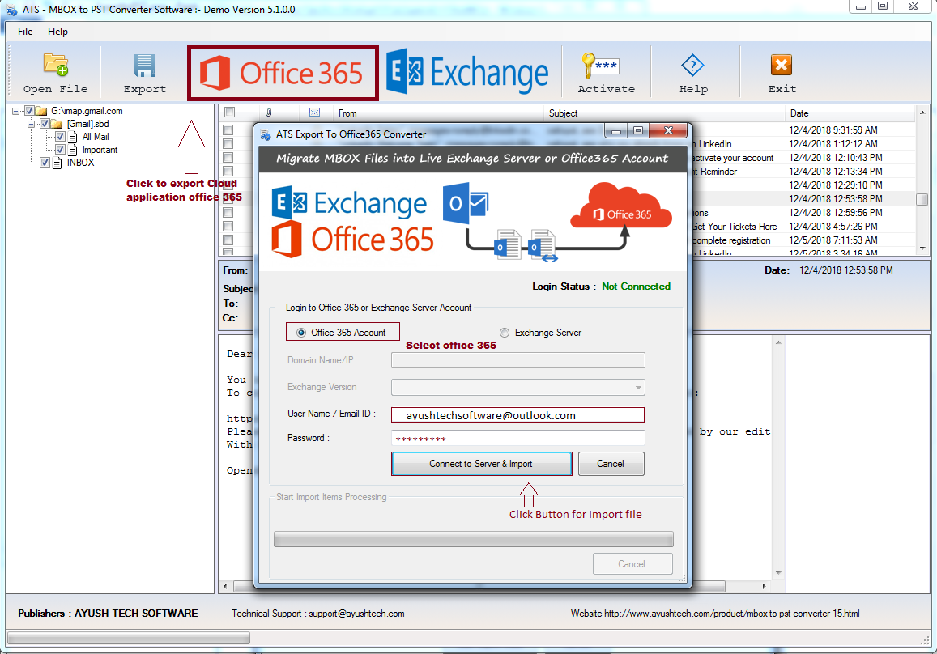
Task: Uncheck the INBOX checkbox
Action: [45, 163]
